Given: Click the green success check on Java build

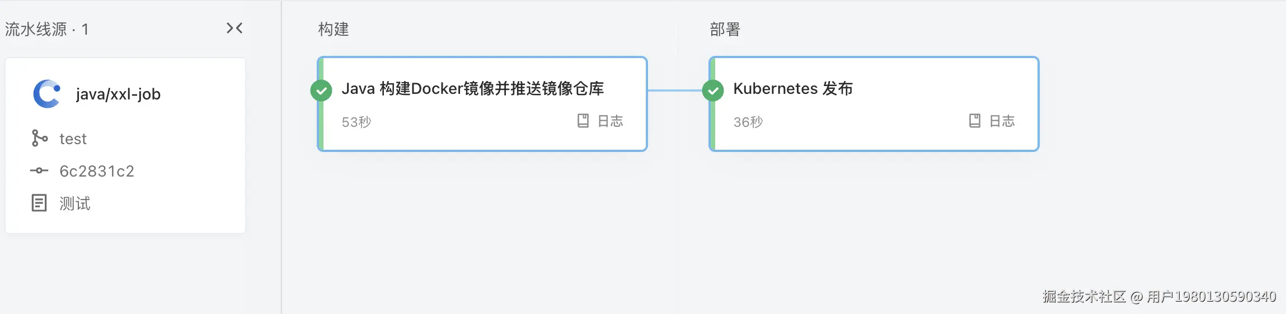Looking at the screenshot, I should 321,91.
